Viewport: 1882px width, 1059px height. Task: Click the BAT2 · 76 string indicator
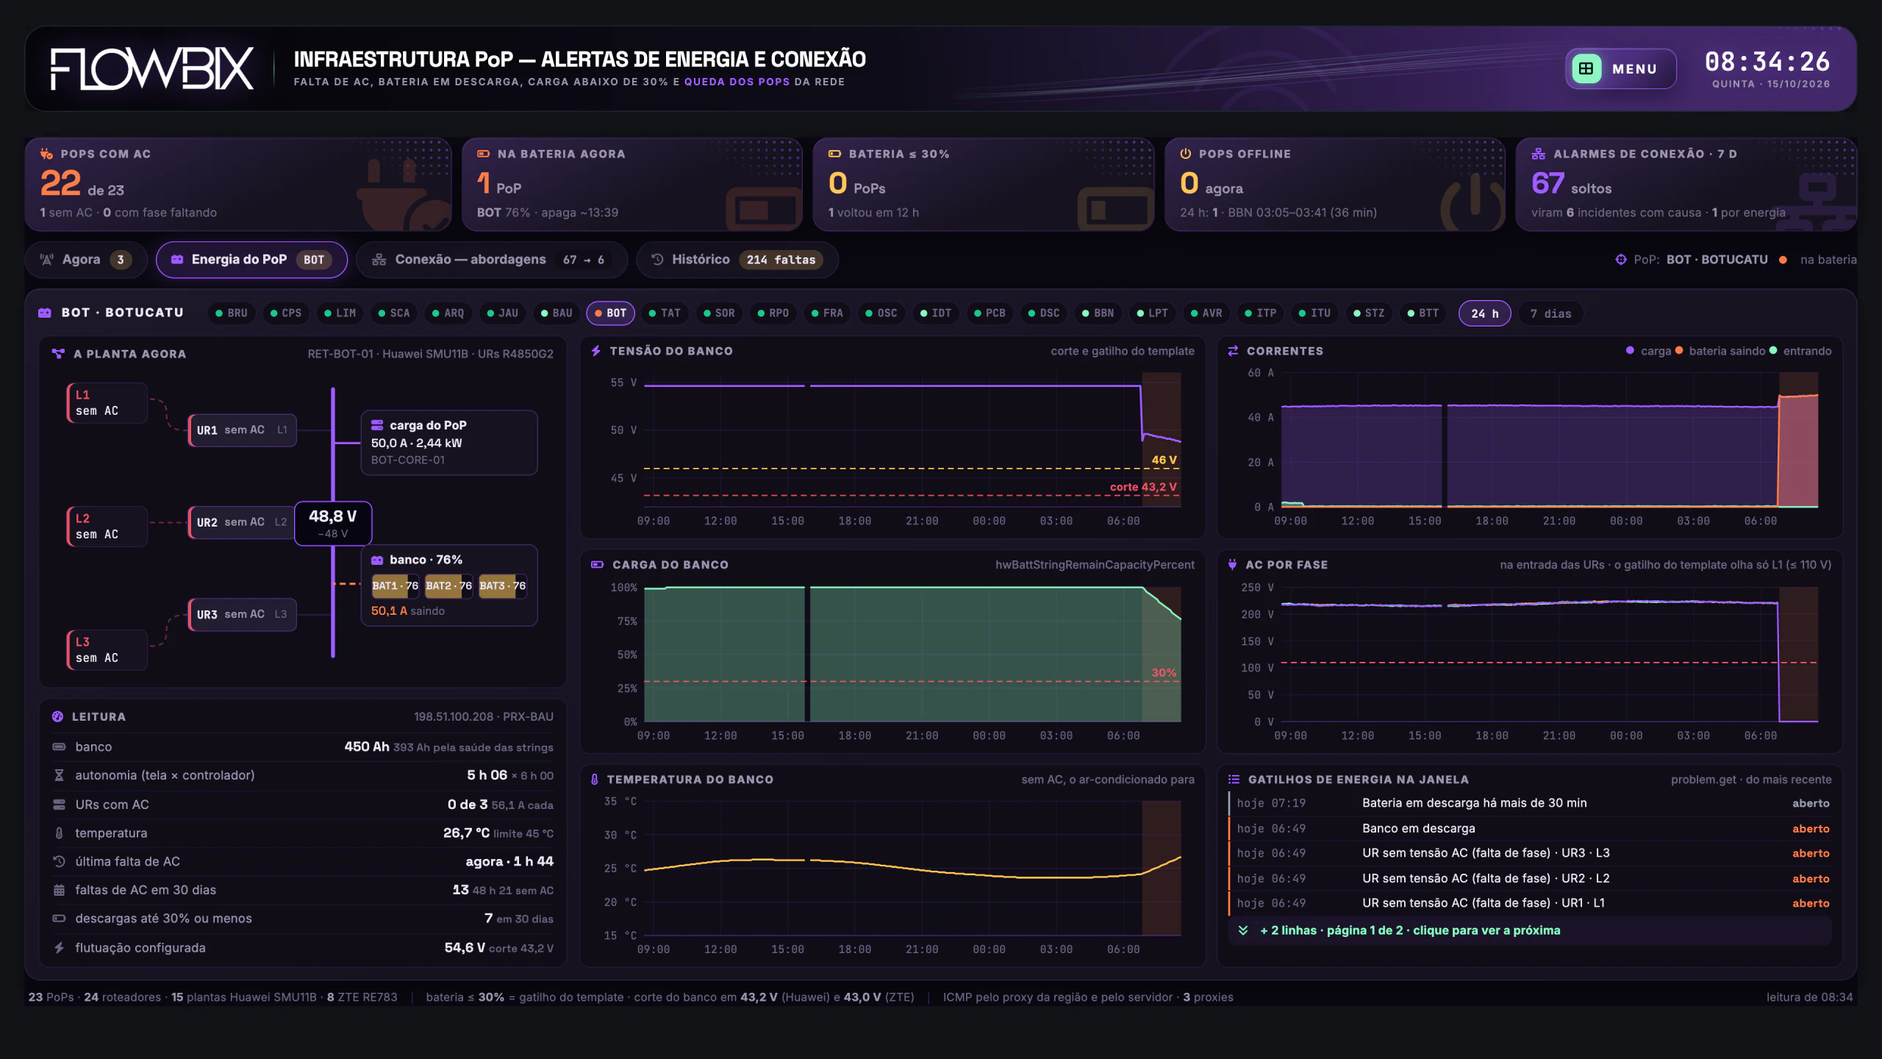[x=448, y=586]
